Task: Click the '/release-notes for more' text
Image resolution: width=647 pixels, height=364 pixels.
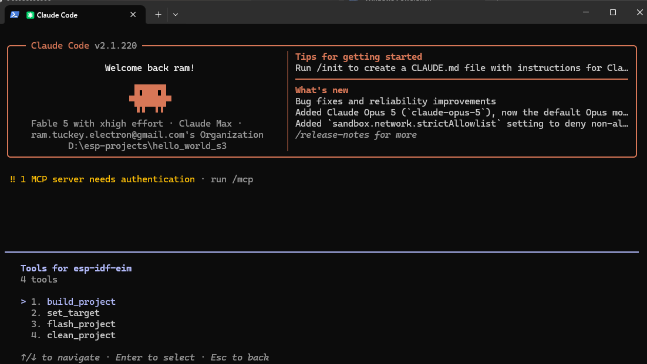Action: [x=356, y=135]
